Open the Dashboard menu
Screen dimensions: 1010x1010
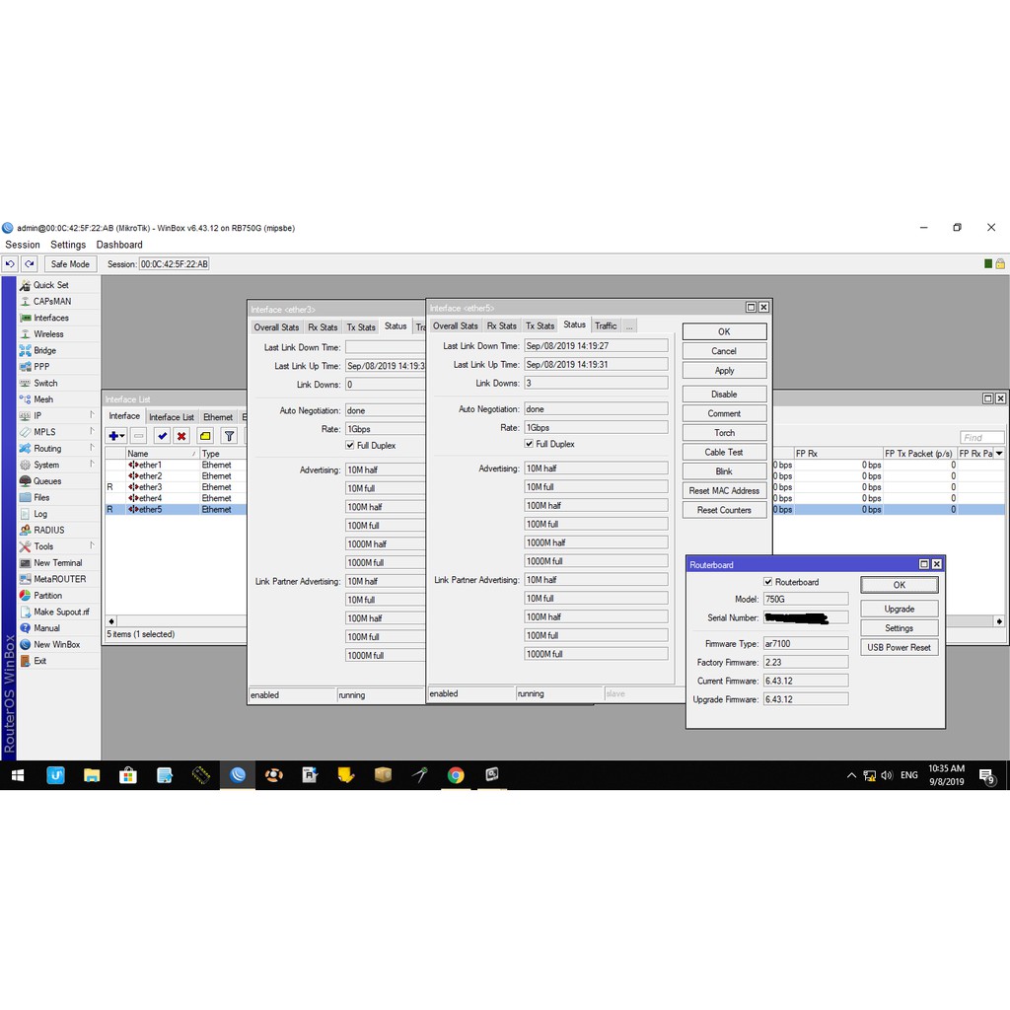[x=119, y=245]
